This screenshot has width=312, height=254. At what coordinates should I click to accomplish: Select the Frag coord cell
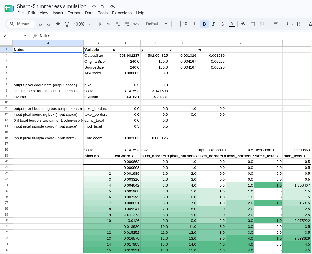(x=97, y=138)
